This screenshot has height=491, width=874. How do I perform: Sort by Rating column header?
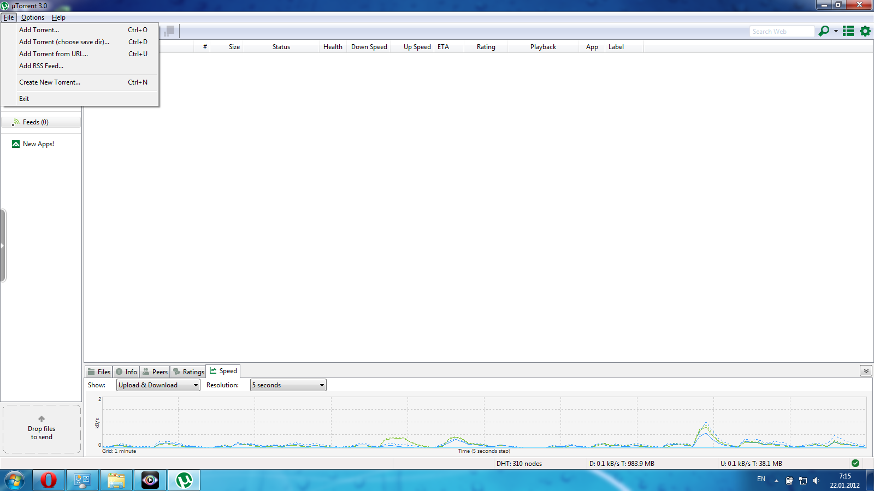[x=486, y=47]
